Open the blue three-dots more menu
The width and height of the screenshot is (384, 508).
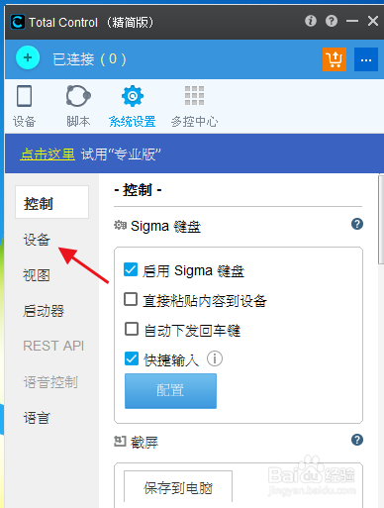click(x=366, y=59)
